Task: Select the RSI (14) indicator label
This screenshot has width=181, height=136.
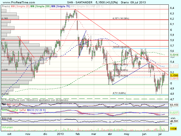Action: click(6, 119)
